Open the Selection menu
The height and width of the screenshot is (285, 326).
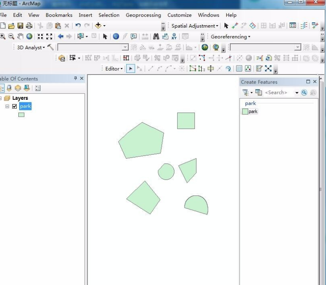109,15
